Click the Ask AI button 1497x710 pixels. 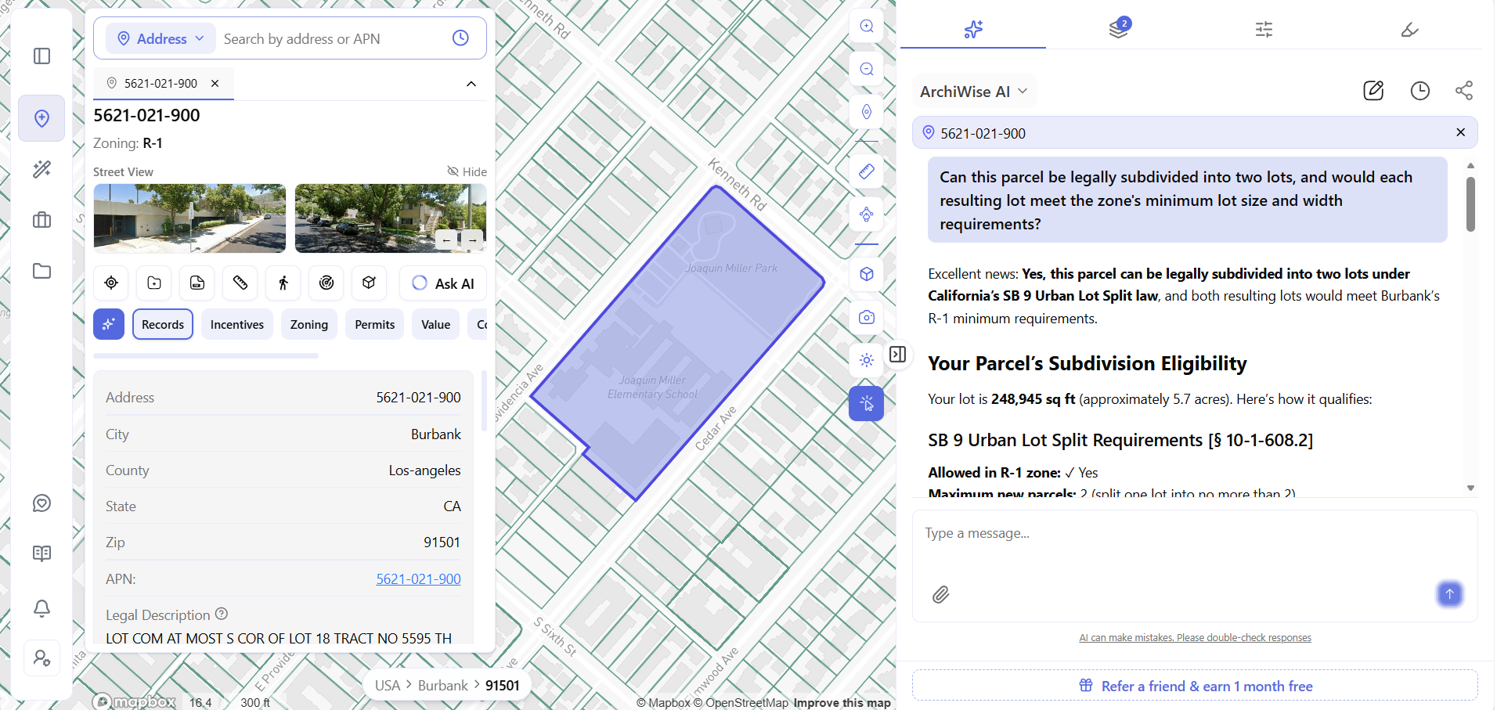443,283
